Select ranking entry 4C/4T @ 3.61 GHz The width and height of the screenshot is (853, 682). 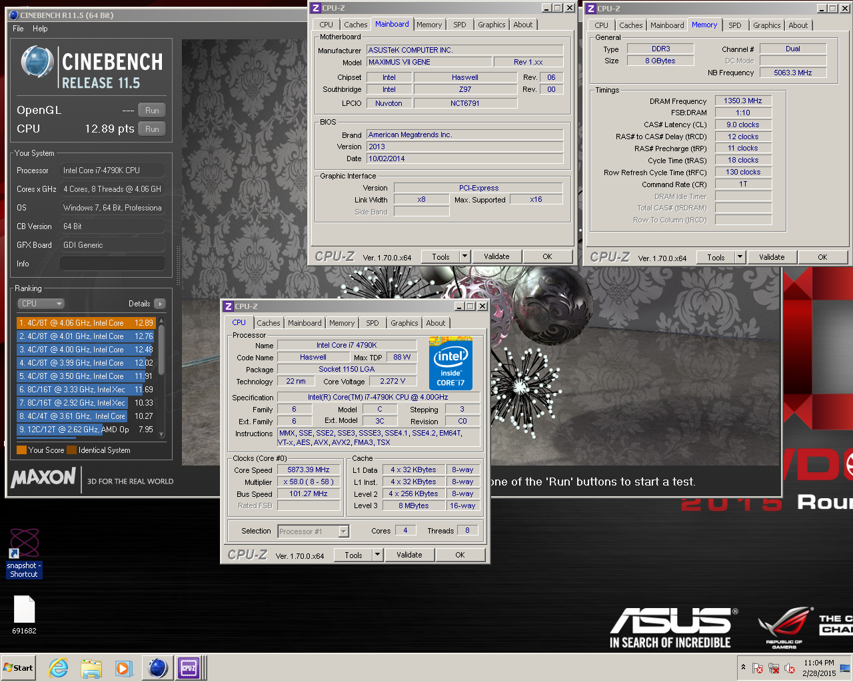click(x=86, y=416)
